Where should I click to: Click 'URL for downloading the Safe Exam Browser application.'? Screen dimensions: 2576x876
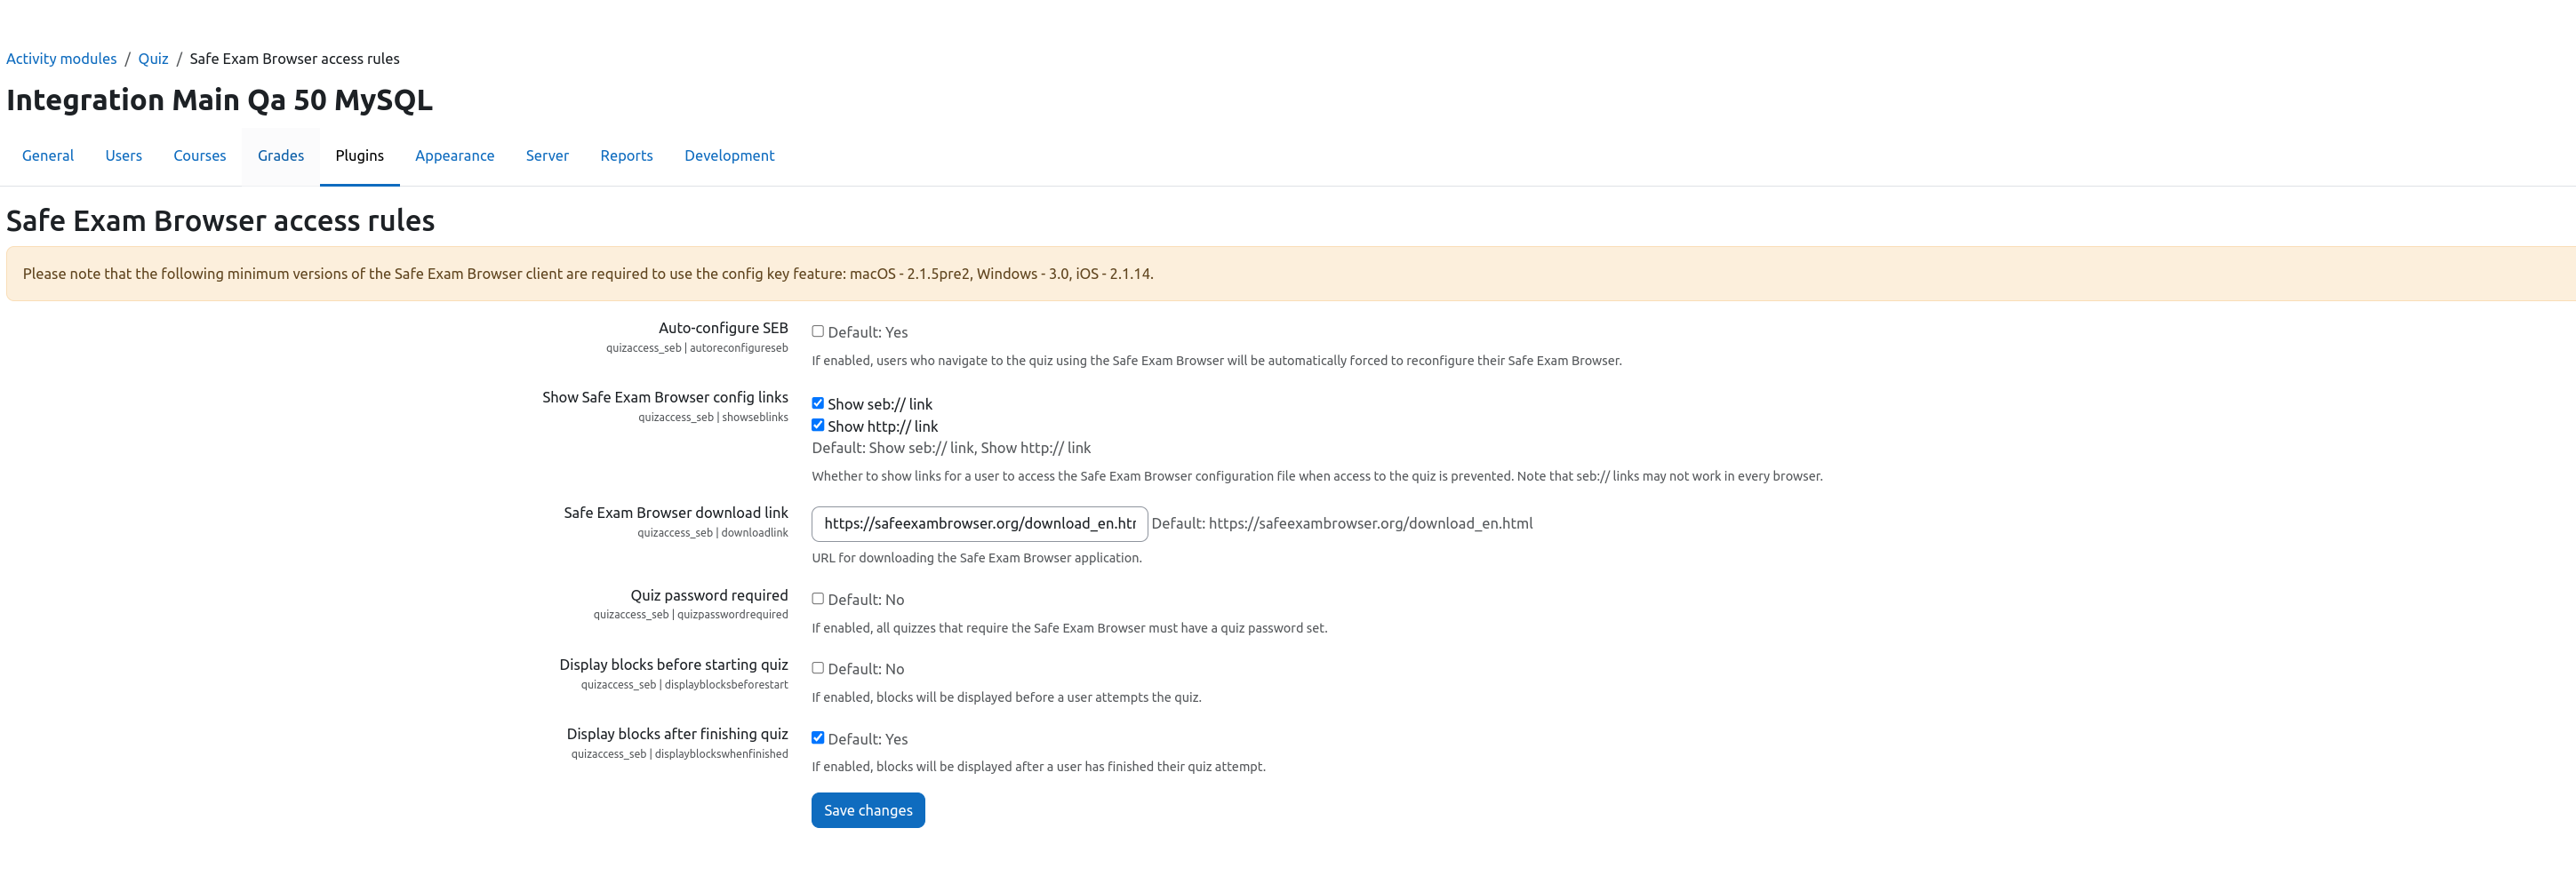977,558
